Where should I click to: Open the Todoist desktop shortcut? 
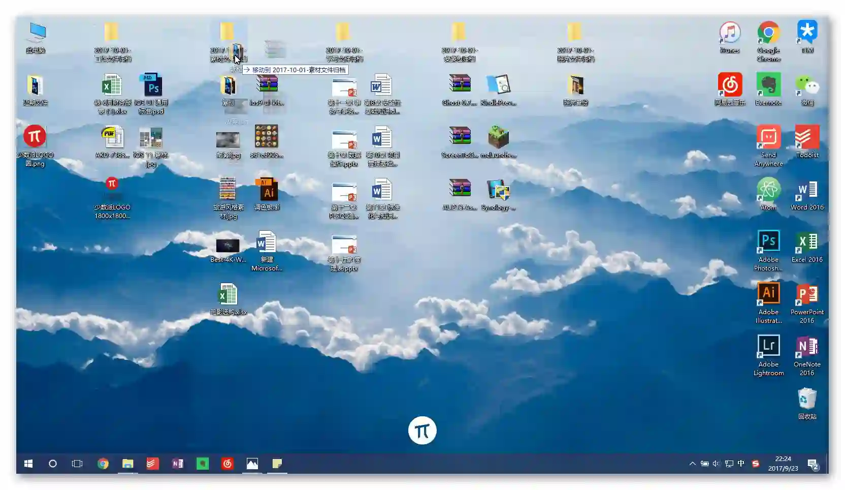pyautogui.click(x=807, y=138)
